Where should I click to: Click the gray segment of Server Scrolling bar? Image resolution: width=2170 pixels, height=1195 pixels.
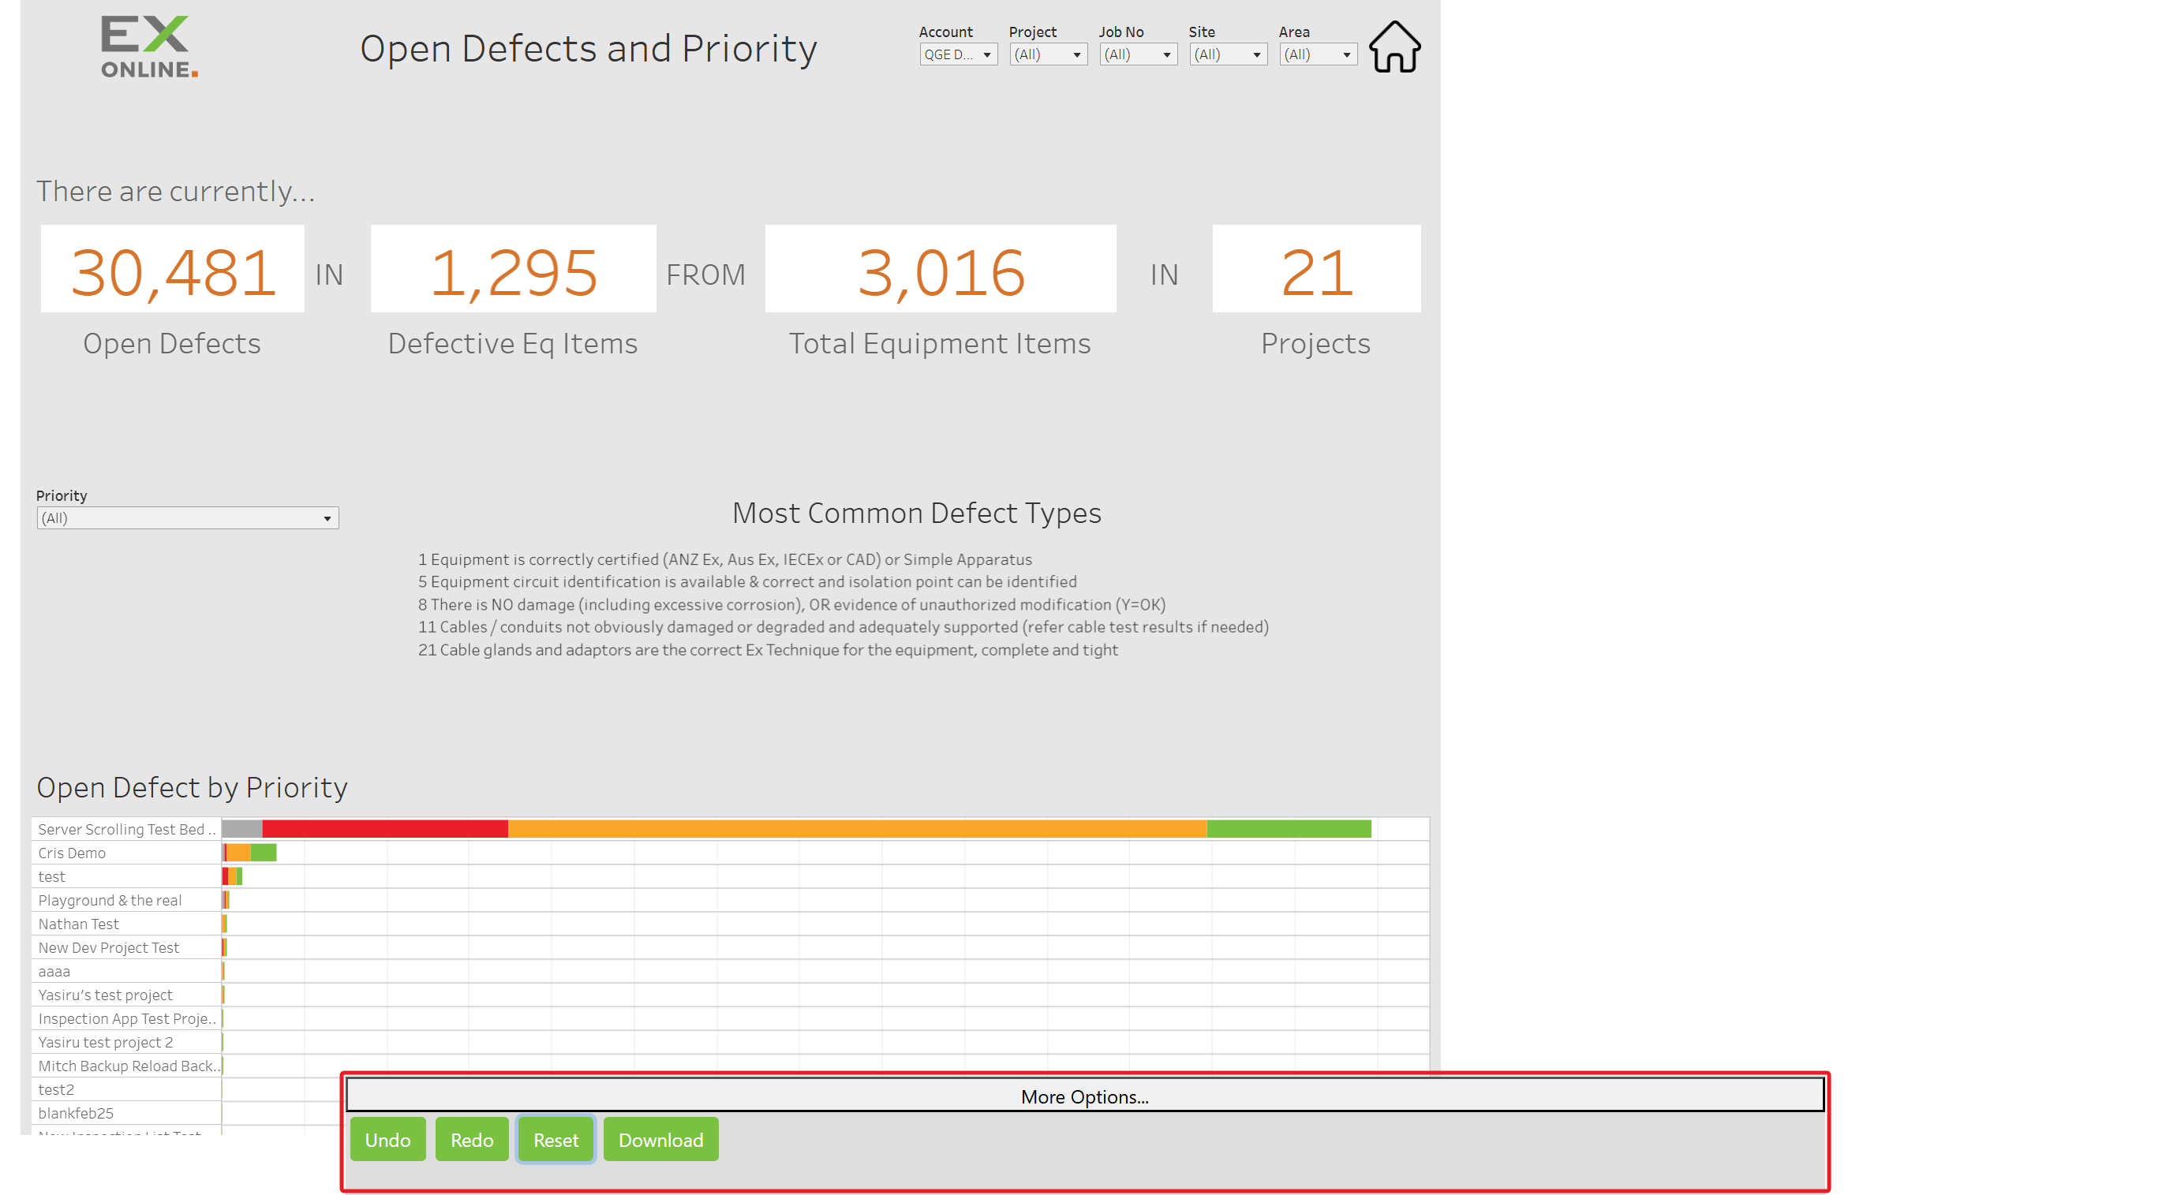tap(242, 829)
